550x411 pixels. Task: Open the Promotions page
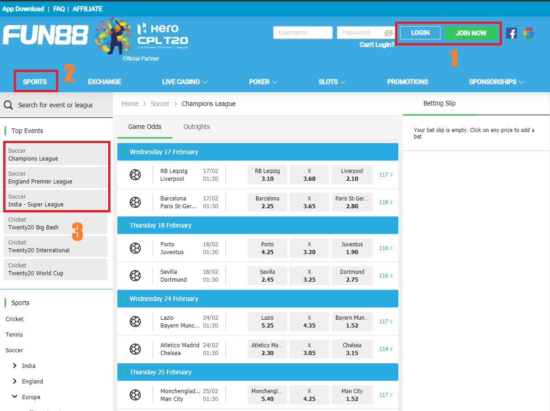407,82
